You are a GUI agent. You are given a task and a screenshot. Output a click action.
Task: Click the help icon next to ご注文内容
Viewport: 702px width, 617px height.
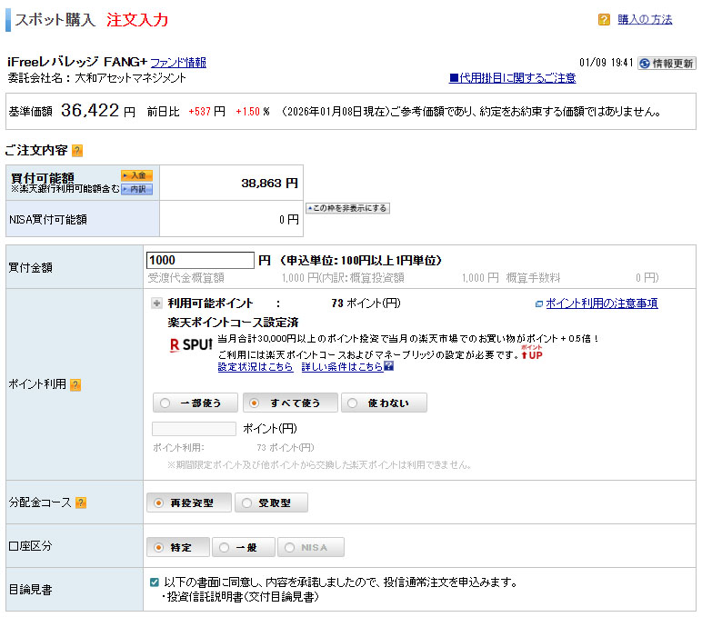coord(77,150)
